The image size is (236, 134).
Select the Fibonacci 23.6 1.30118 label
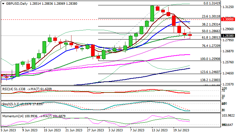pyautogui.click(x=211, y=16)
